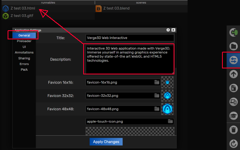Open the PWA settings tab
The image size is (240, 150).
tap(24, 70)
